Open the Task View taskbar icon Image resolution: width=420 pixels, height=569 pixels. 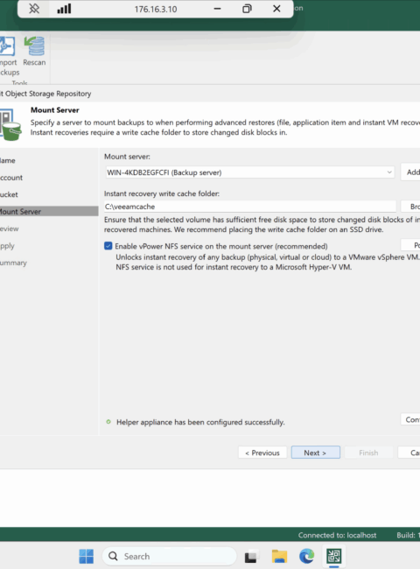click(x=251, y=556)
